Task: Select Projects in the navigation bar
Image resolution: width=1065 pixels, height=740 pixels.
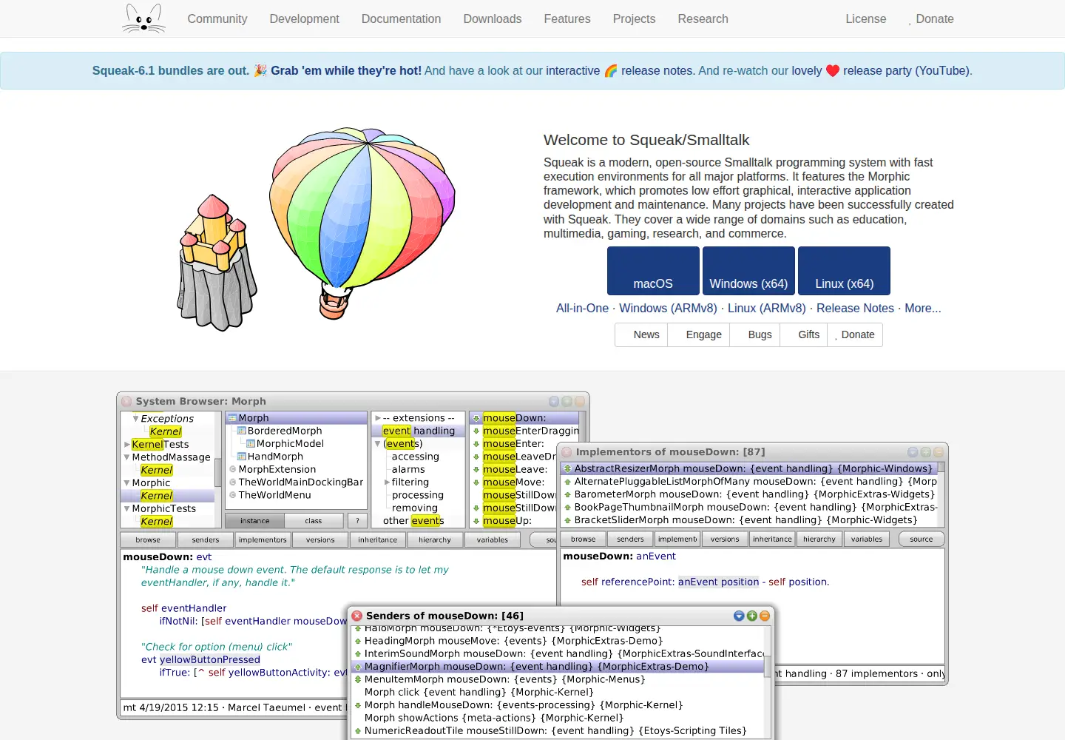Action: click(634, 19)
